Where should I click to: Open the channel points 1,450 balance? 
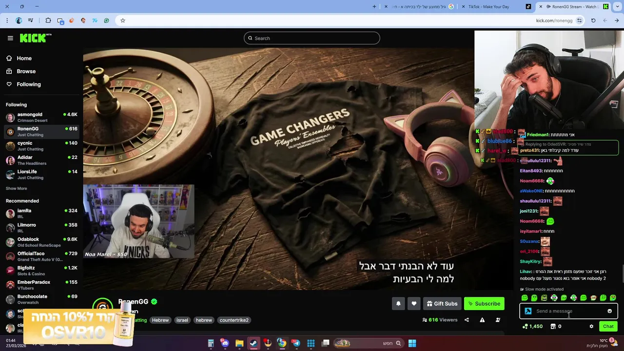[x=532, y=327]
